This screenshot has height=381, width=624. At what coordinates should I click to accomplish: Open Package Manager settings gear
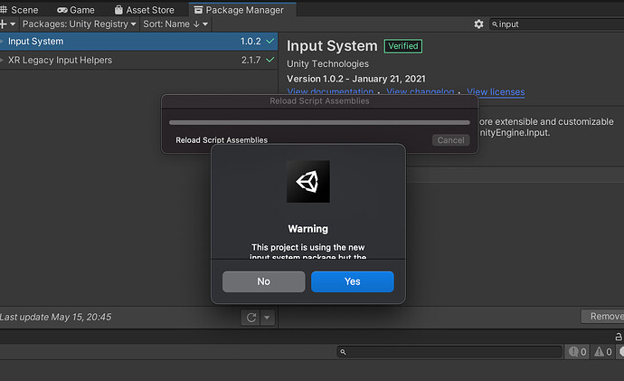[478, 24]
